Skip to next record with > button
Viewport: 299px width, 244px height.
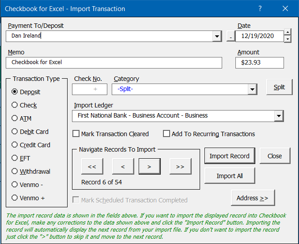[x=149, y=167]
